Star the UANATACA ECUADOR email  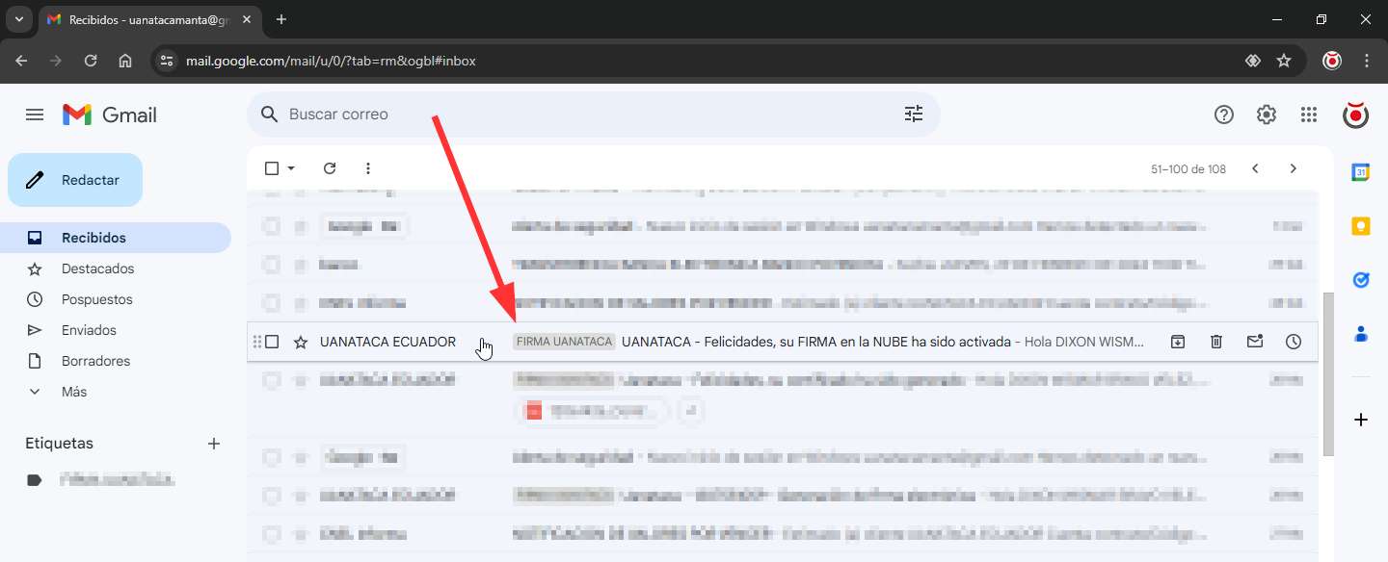[301, 342]
